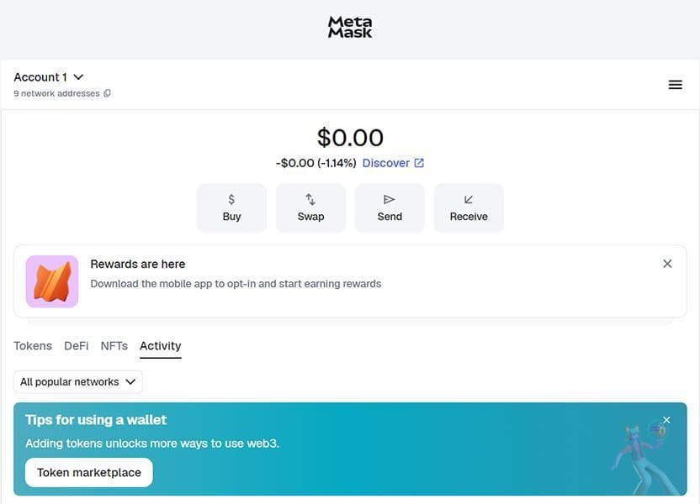This screenshot has width=700, height=504.
Task: Copy the network addresses using copy icon
Action: click(x=107, y=93)
